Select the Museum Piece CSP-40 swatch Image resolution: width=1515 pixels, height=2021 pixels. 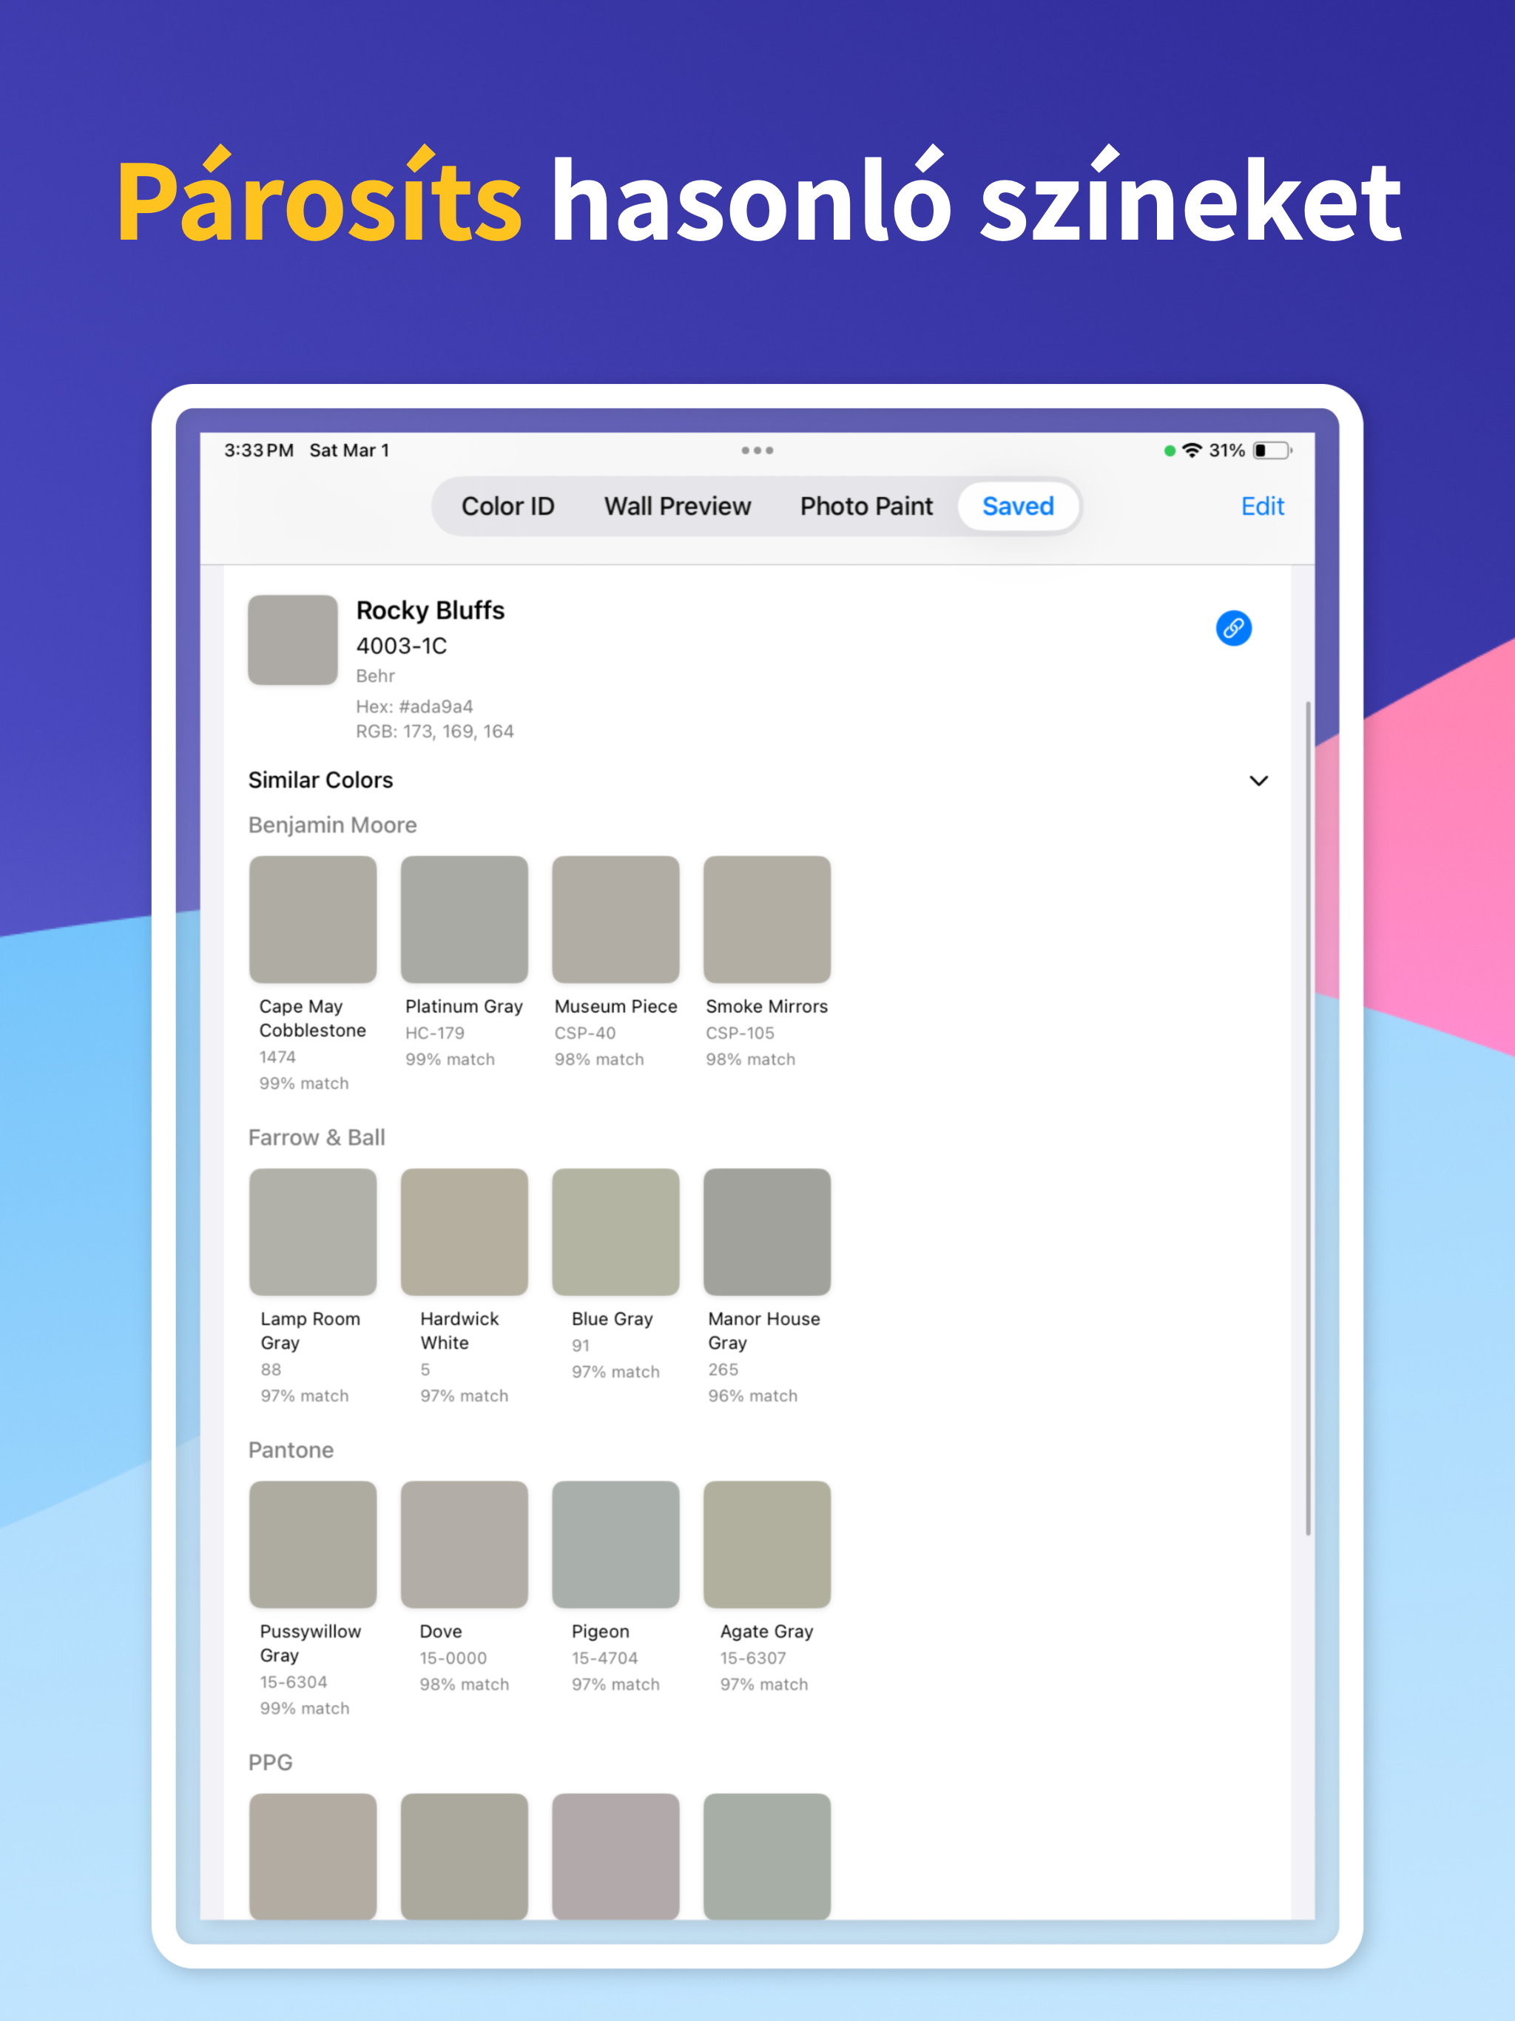[x=616, y=919]
